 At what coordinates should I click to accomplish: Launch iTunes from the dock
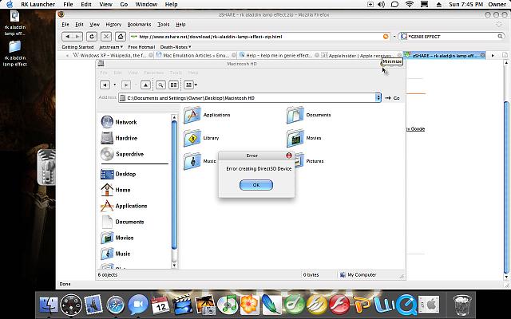pyautogui.click(x=227, y=305)
